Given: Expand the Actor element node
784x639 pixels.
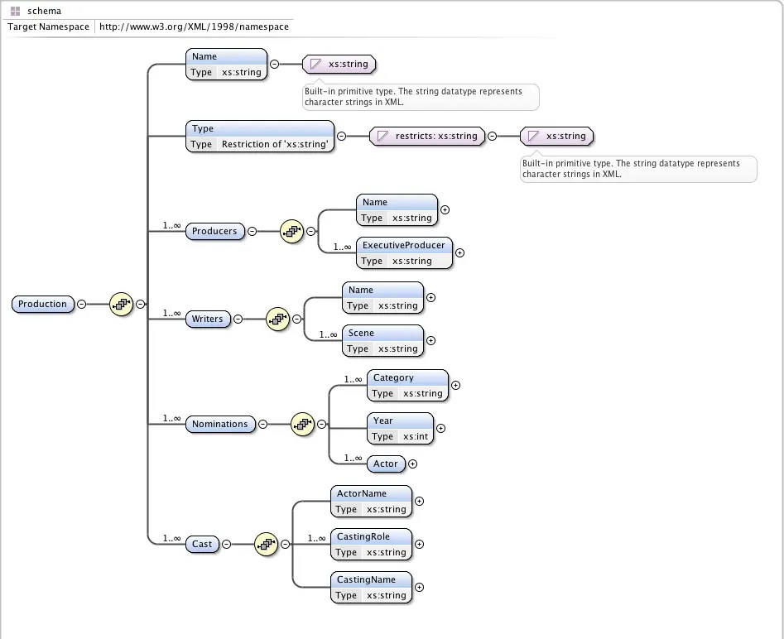Looking at the screenshot, I should pyautogui.click(x=412, y=464).
